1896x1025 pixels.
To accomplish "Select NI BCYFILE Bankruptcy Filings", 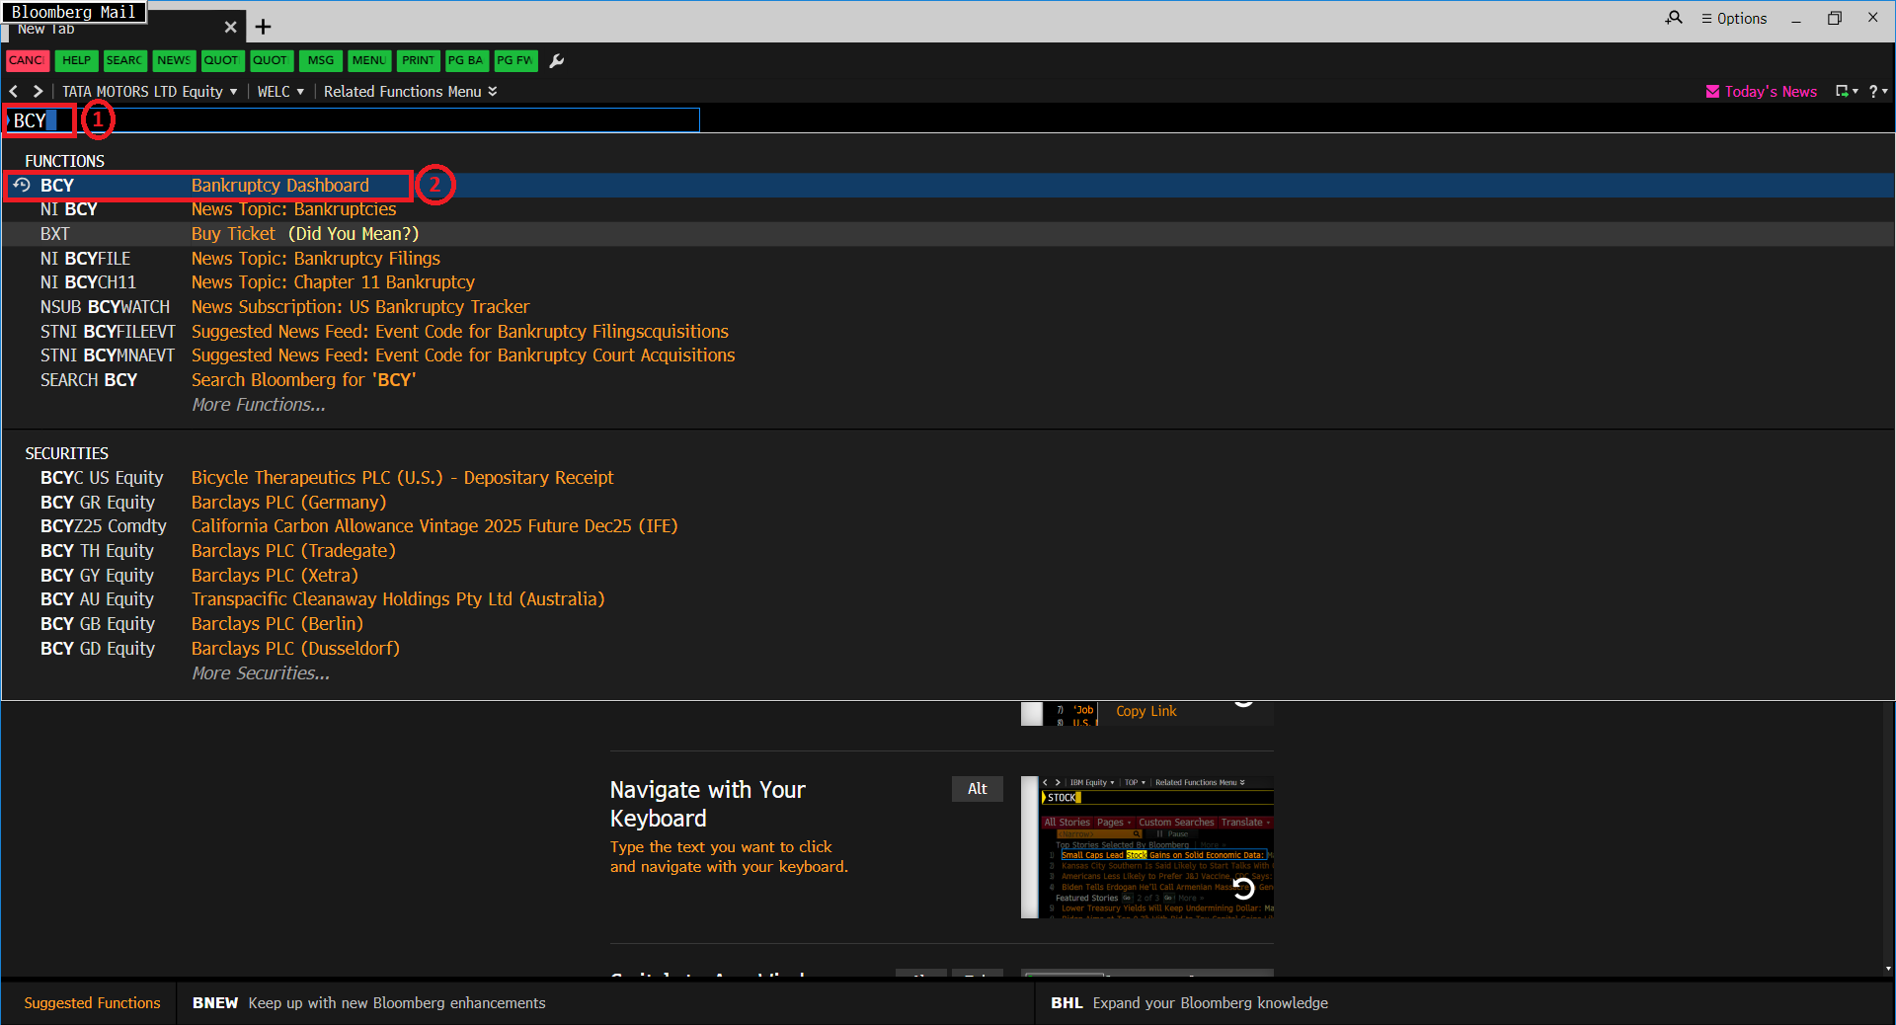I will click(x=948, y=258).
